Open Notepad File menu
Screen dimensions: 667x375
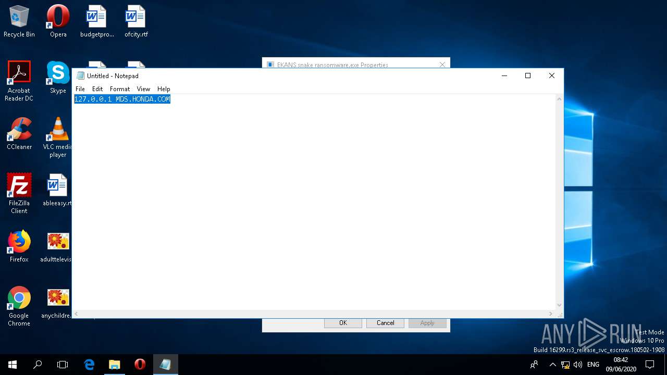[80, 89]
